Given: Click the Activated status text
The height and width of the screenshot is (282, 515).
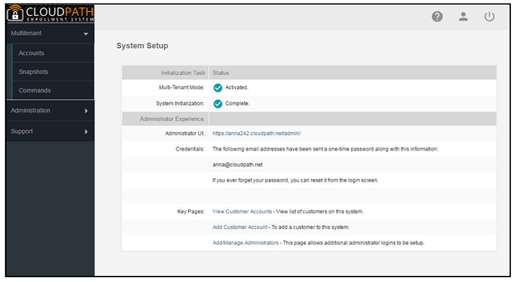Looking at the screenshot, I should tap(236, 87).
